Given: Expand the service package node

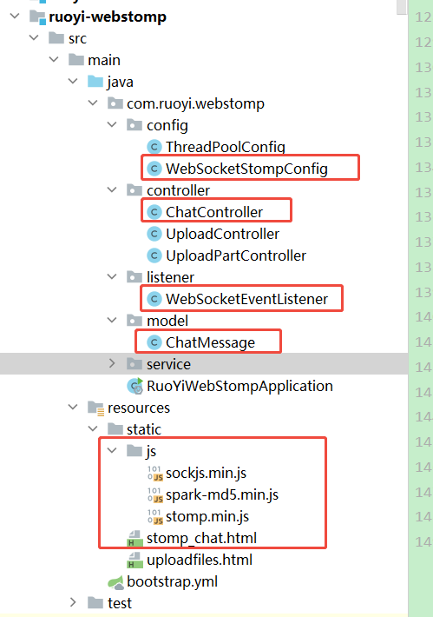Looking at the screenshot, I should point(112,363).
